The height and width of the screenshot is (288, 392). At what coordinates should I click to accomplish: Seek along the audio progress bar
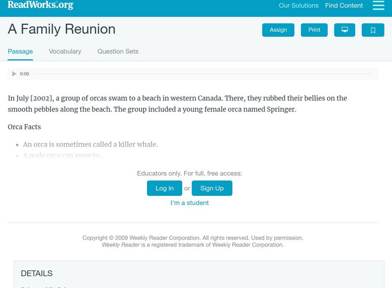pos(203,74)
